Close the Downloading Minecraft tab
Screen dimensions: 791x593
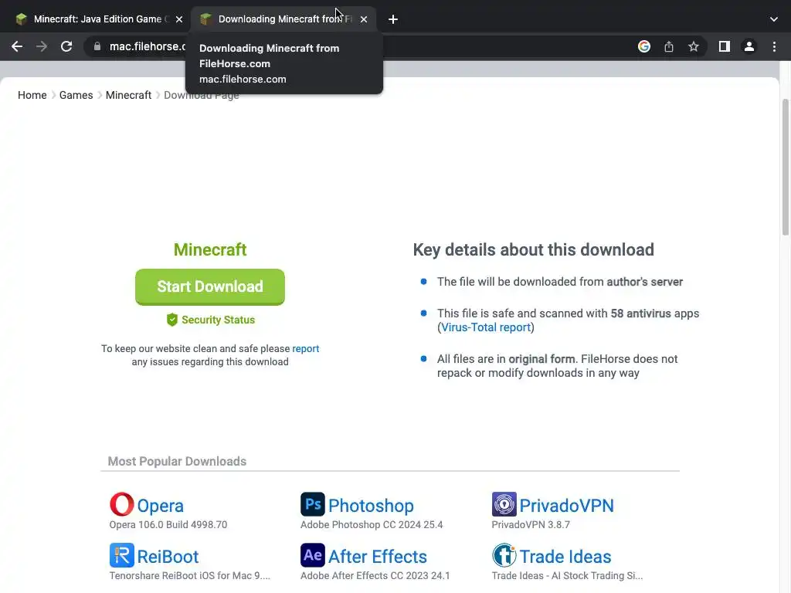click(364, 19)
